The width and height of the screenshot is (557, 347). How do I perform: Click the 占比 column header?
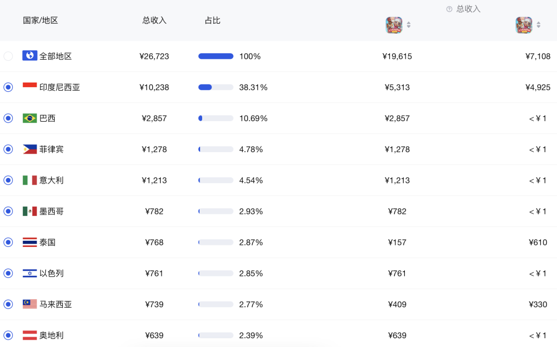(212, 21)
